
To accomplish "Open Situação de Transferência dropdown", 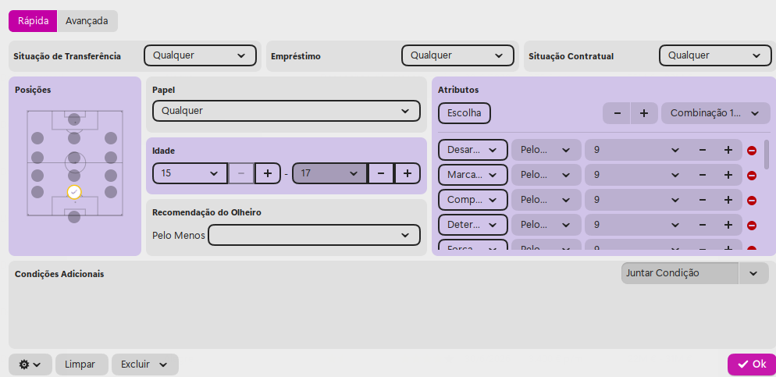I will [x=200, y=55].
